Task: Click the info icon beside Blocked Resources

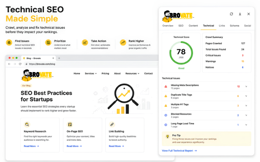Action: point(166,115)
